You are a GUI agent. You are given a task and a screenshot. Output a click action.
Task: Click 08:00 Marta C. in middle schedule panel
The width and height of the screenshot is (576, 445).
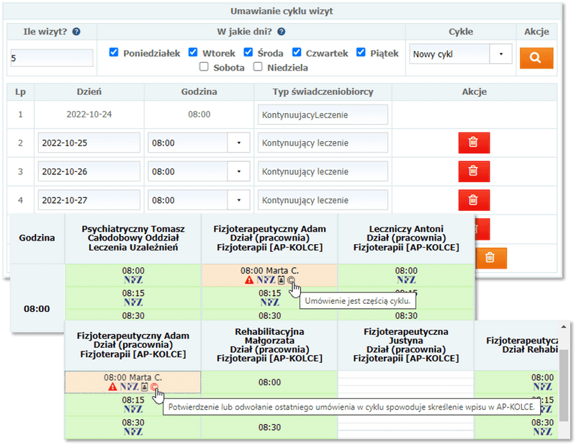269,271
